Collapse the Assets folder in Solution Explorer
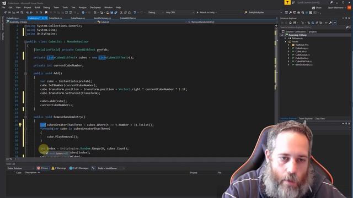The width and height of the screenshot is (353, 198). [286, 42]
